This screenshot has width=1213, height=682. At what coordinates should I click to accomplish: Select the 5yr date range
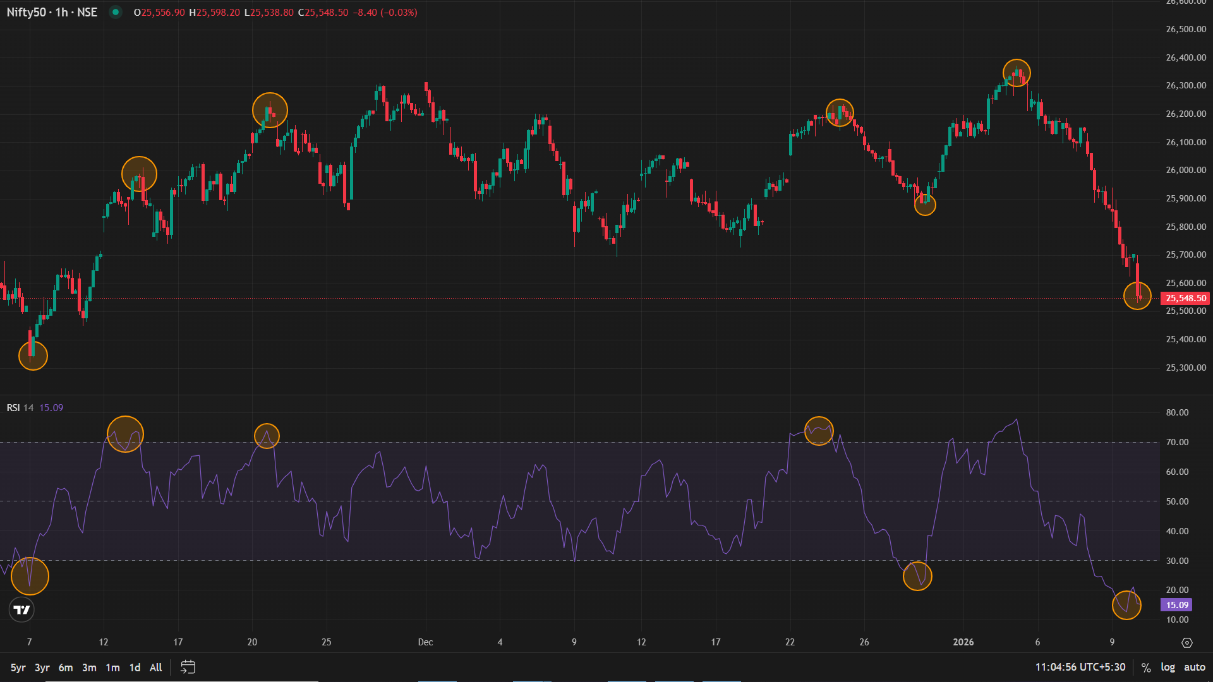coord(18,667)
